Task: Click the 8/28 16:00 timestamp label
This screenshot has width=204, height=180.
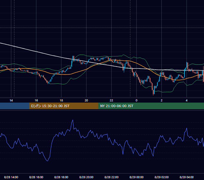Action: pyautogui.click(x=36, y=177)
